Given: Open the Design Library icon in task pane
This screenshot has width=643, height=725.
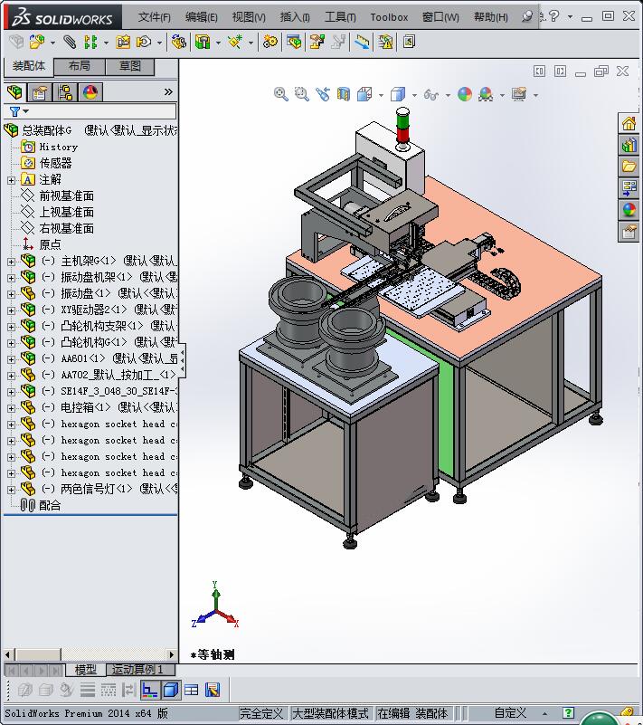Looking at the screenshot, I should coord(629,145).
